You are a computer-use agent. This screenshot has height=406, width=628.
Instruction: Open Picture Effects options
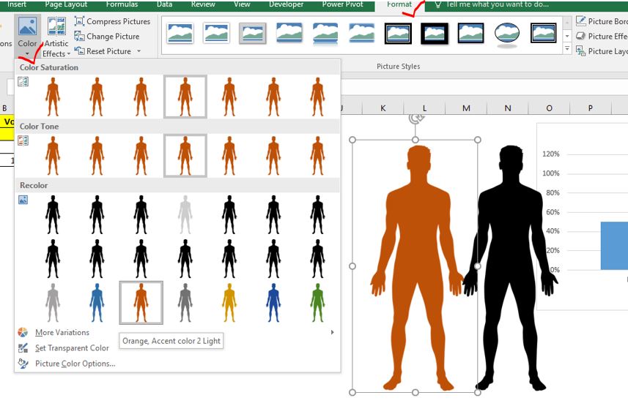click(x=602, y=37)
